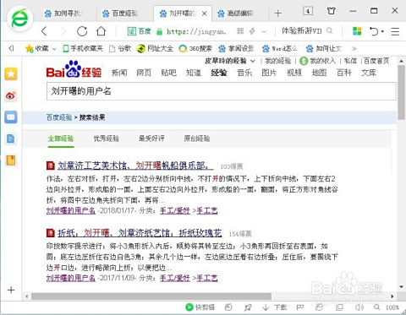Open the skin shirt icon
The image size is (406, 315).
pos(332,11)
